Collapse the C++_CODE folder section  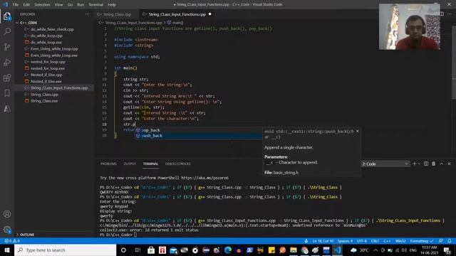pyautogui.click(x=28, y=23)
